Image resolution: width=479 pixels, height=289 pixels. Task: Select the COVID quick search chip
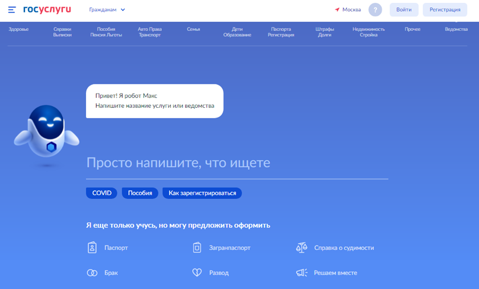click(102, 193)
